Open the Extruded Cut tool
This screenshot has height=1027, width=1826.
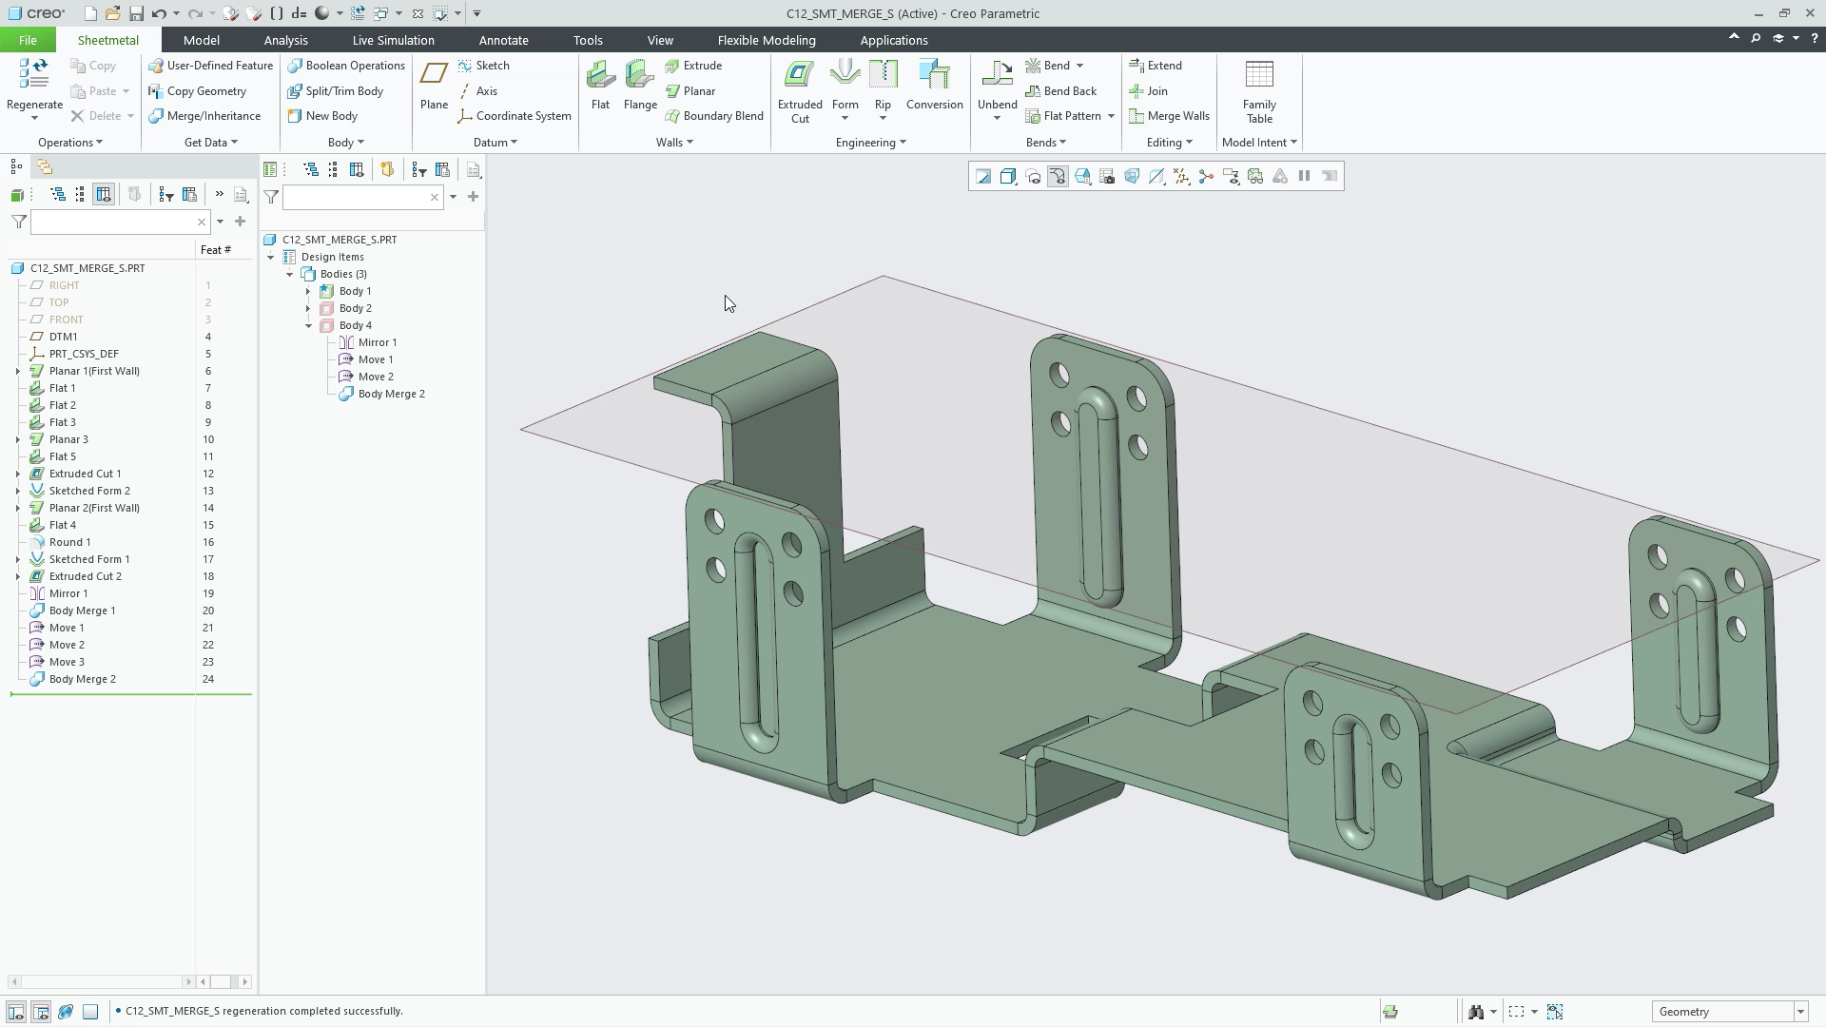point(800,91)
